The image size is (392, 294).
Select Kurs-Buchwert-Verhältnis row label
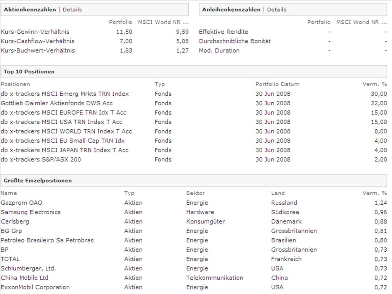(x=38, y=50)
